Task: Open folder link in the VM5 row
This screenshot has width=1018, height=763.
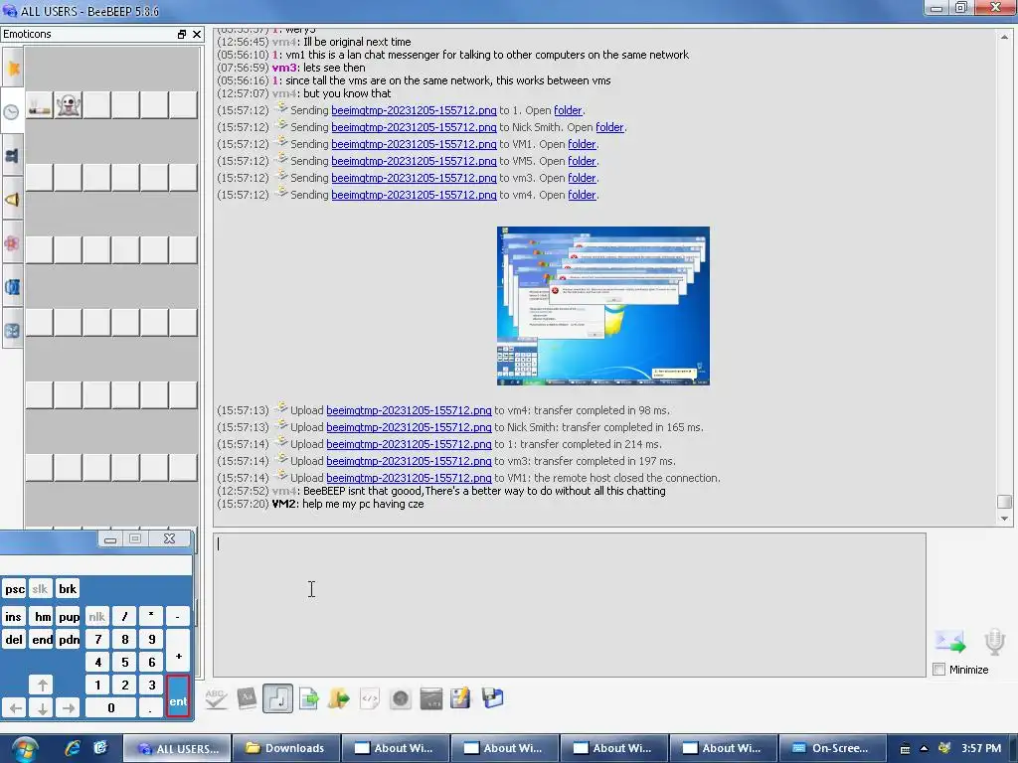Action: pyautogui.click(x=581, y=161)
